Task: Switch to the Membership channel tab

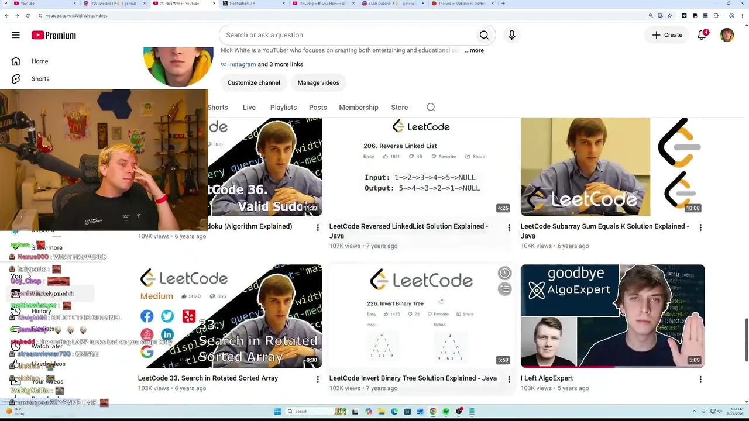Action: [359, 108]
